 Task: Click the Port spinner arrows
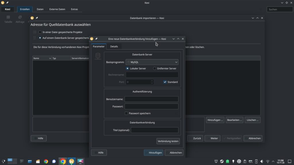[x=152, y=82]
